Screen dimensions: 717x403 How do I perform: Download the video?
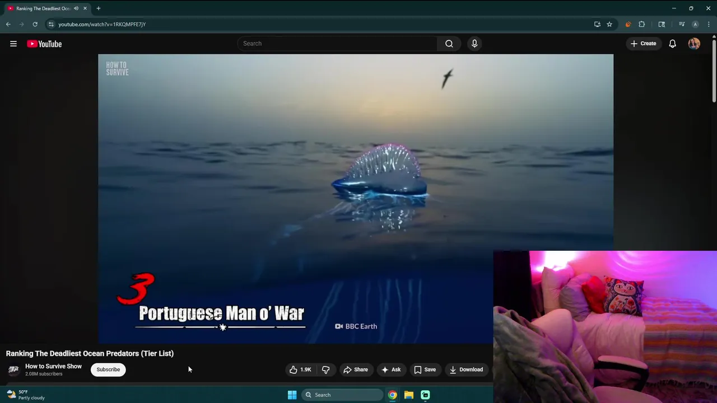point(466,369)
